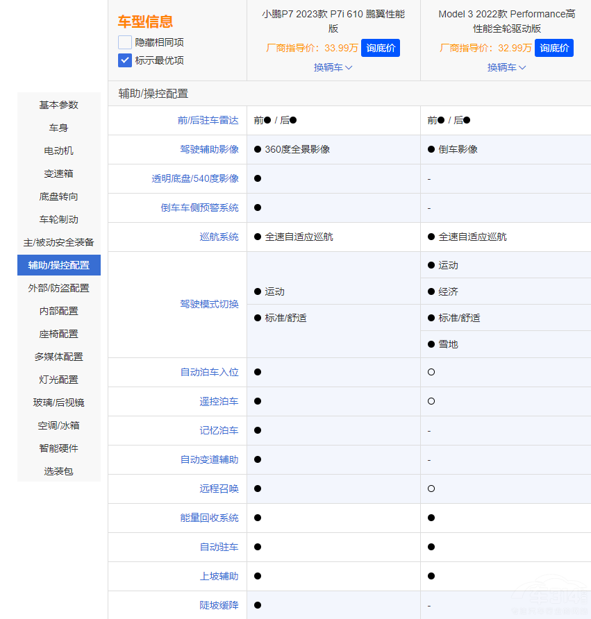Click the 自动泊车入位 parameter link
The image size is (591, 619).
(209, 372)
